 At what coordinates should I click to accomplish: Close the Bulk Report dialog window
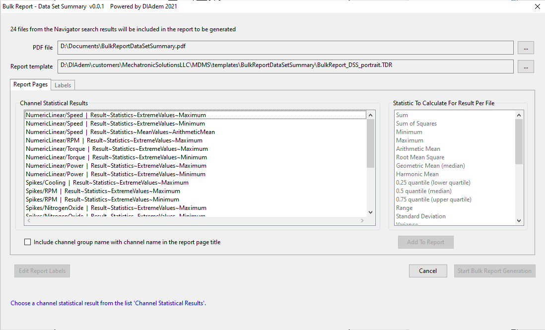(537, 6)
